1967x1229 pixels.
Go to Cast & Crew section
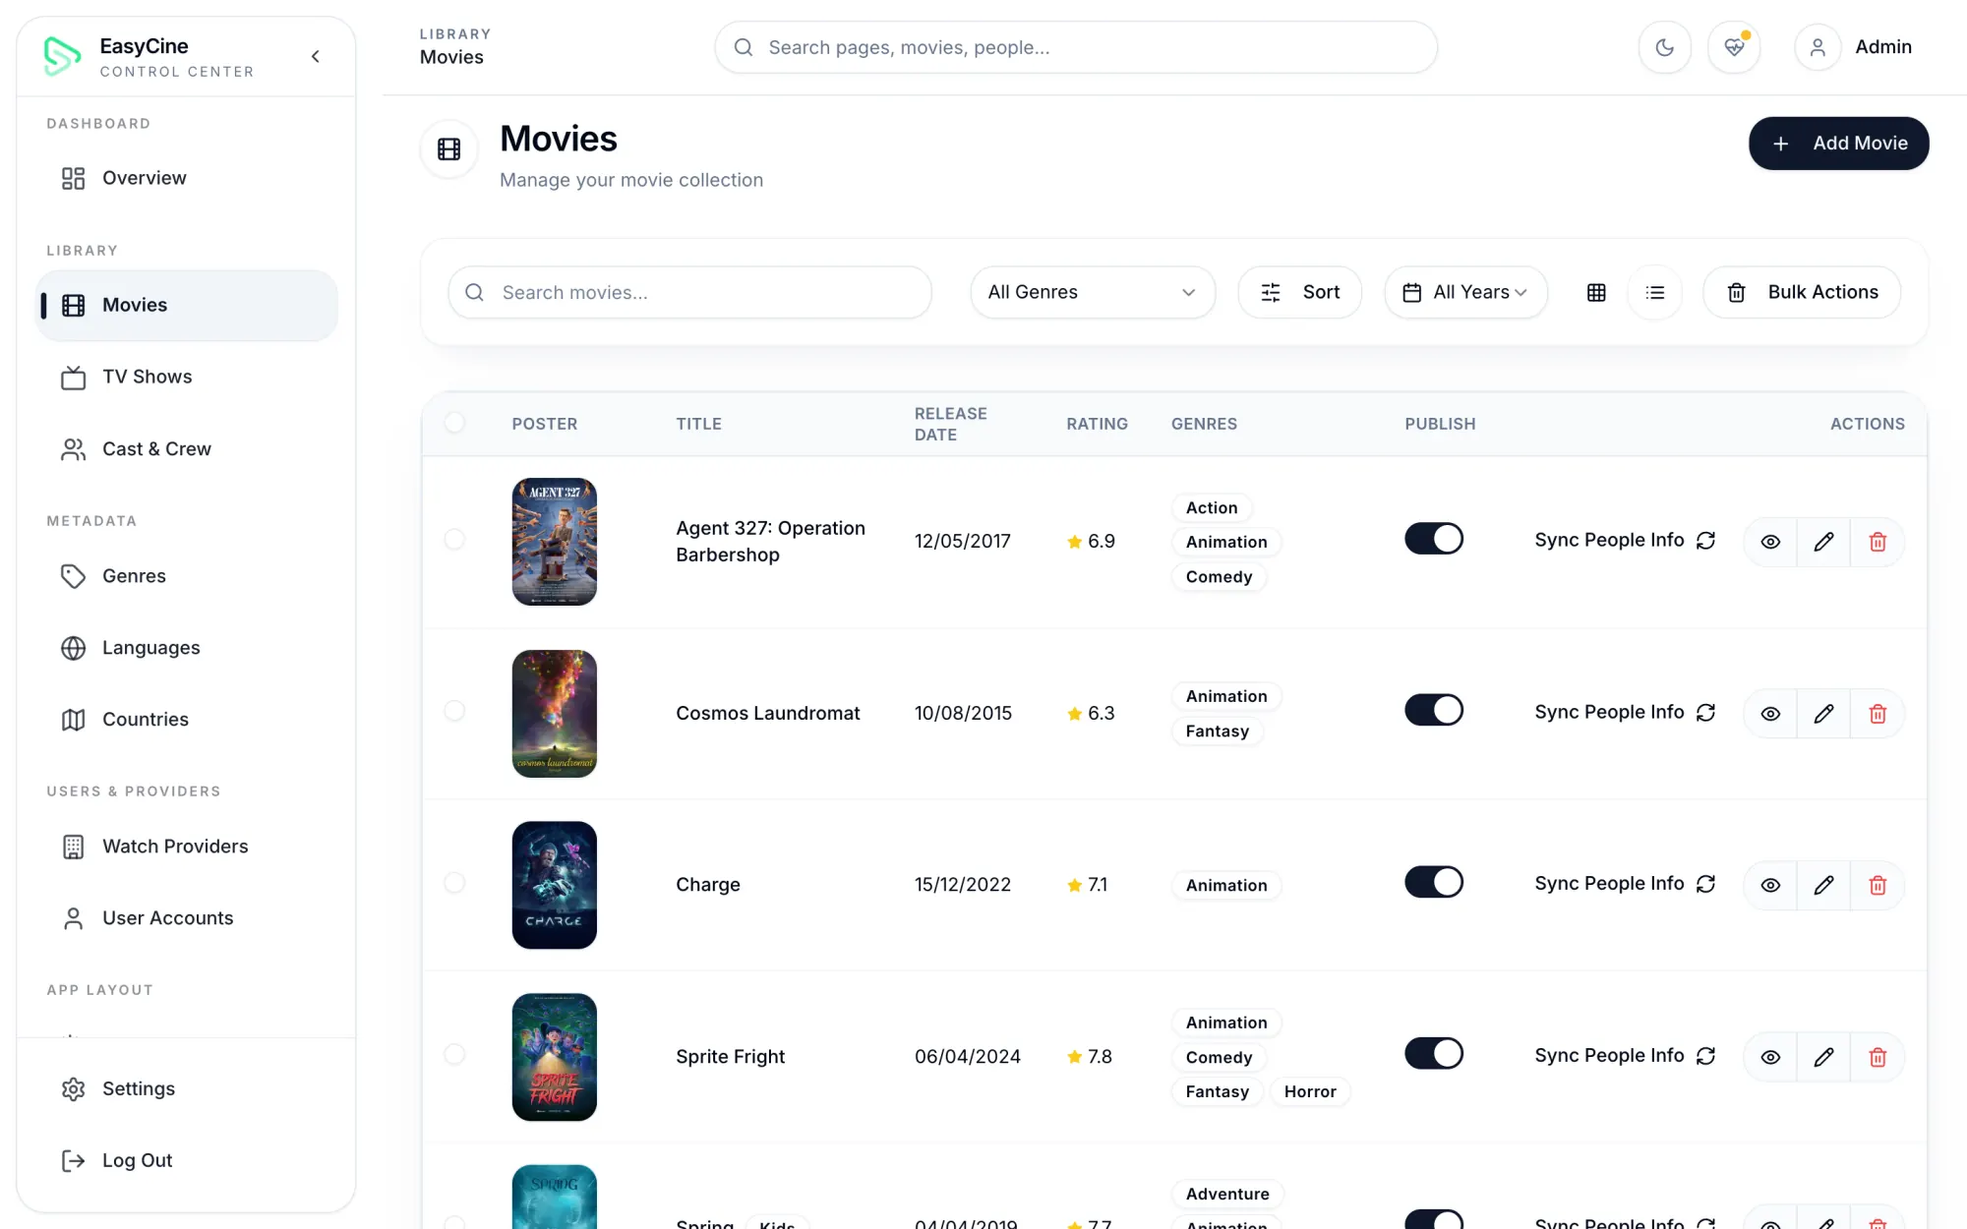pos(186,448)
